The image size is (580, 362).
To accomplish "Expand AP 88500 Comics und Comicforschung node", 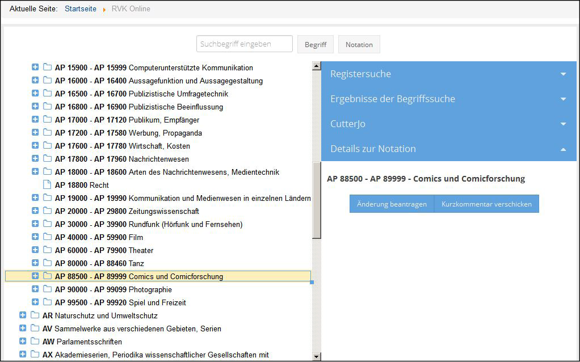I will (x=35, y=276).
